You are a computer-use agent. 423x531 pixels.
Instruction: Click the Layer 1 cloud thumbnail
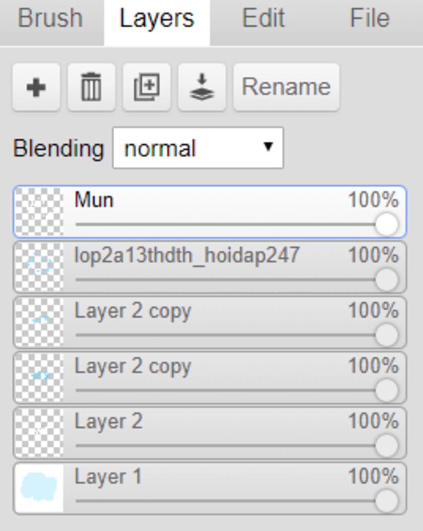click(40, 488)
